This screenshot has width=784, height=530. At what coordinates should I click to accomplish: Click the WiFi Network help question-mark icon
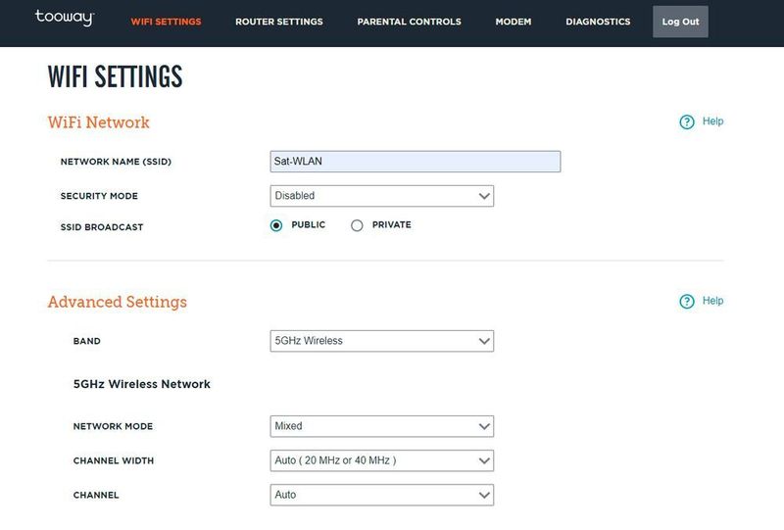tap(687, 122)
